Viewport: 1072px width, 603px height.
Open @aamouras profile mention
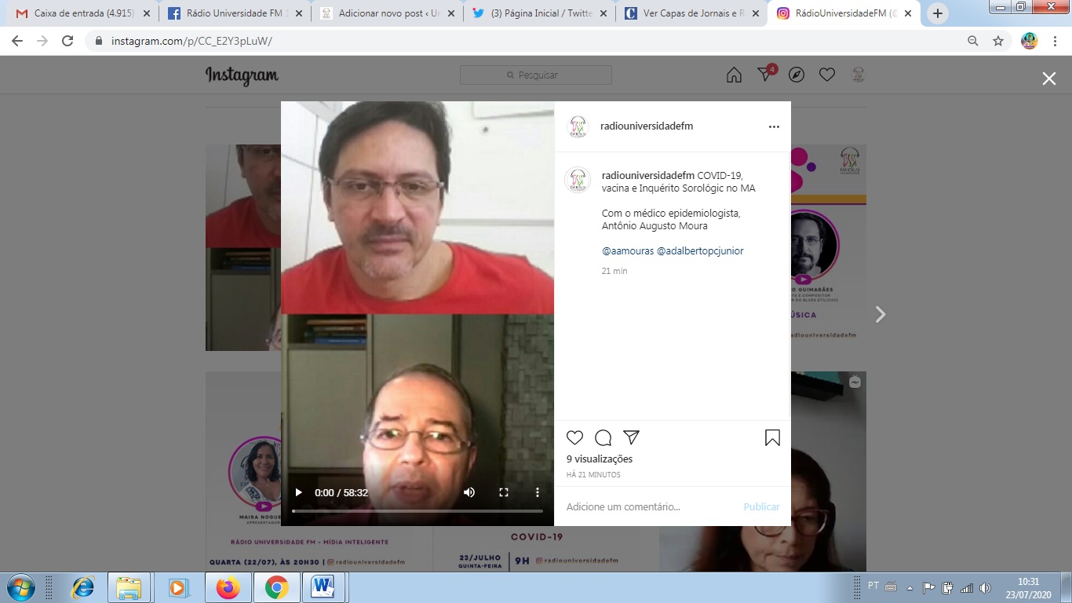(x=627, y=251)
